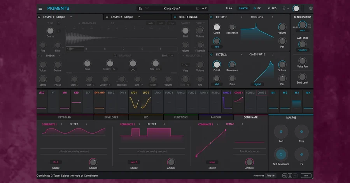
Task: Click the Krog Keys preset name
Action: [x=172, y=8]
